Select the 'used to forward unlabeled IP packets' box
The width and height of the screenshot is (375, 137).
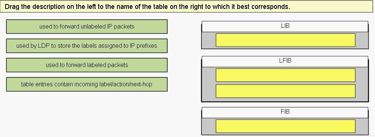point(87,26)
